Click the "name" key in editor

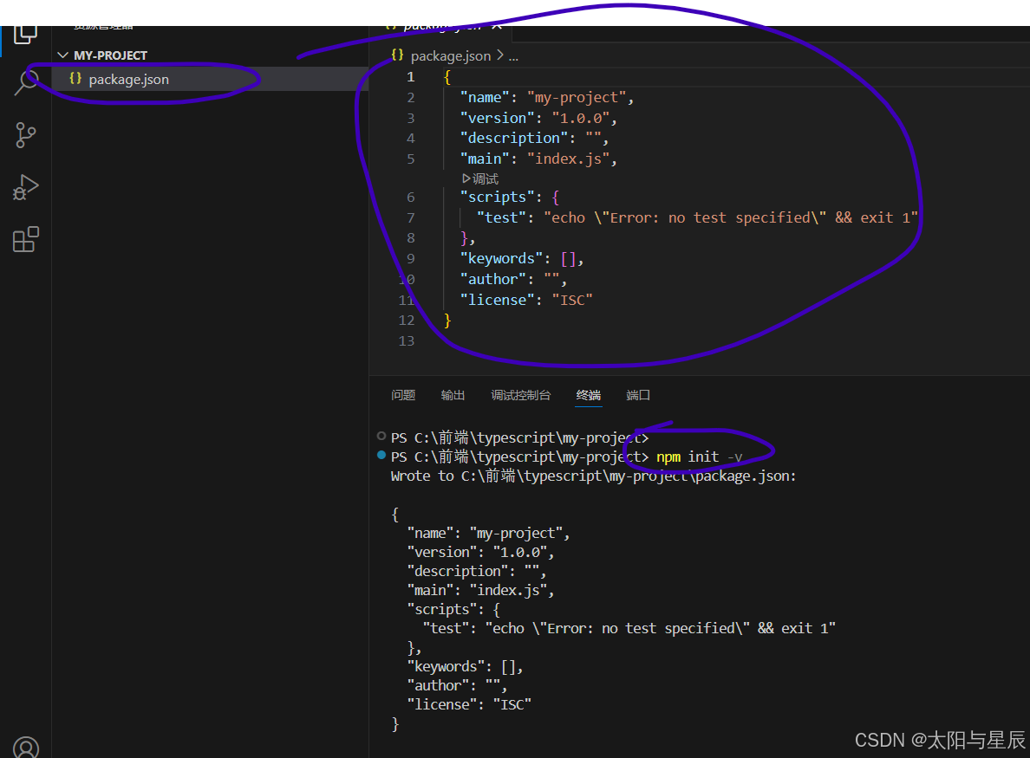point(485,98)
